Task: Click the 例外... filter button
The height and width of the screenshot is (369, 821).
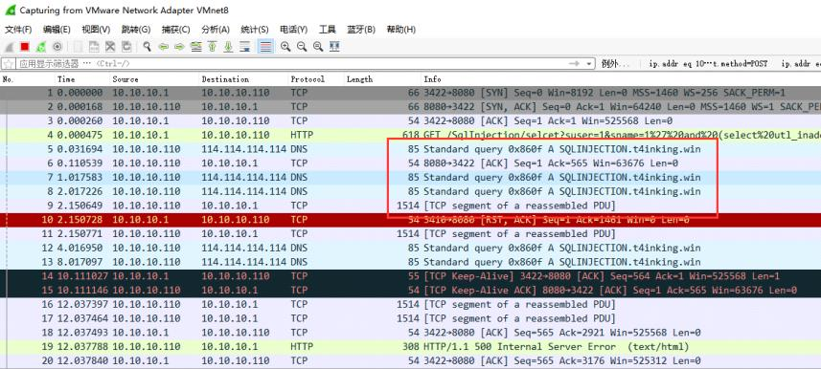Action: coord(616,64)
